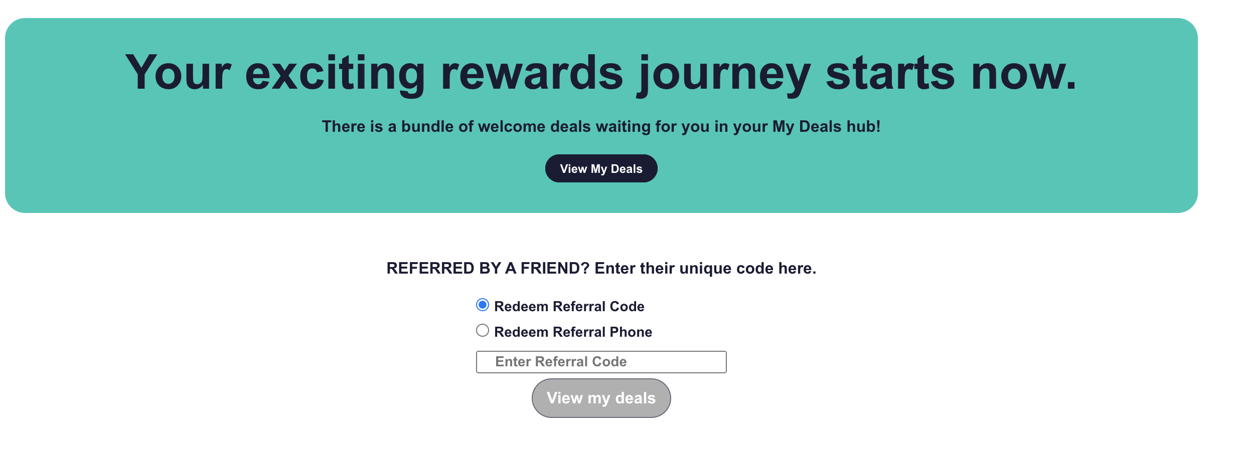Click the rewards journey headline text
This screenshot has height=453, width=1238.
(601, 73)
